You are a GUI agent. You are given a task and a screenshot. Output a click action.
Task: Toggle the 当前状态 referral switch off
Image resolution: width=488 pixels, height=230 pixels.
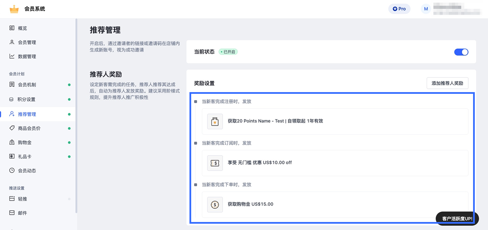tap(461, 52)
